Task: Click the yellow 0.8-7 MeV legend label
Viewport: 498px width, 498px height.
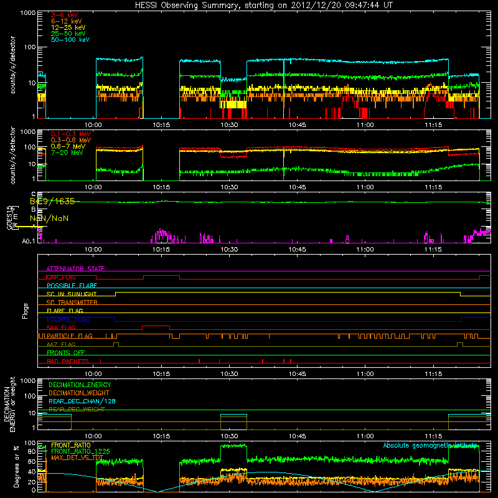Action: (x=68, y=146)
